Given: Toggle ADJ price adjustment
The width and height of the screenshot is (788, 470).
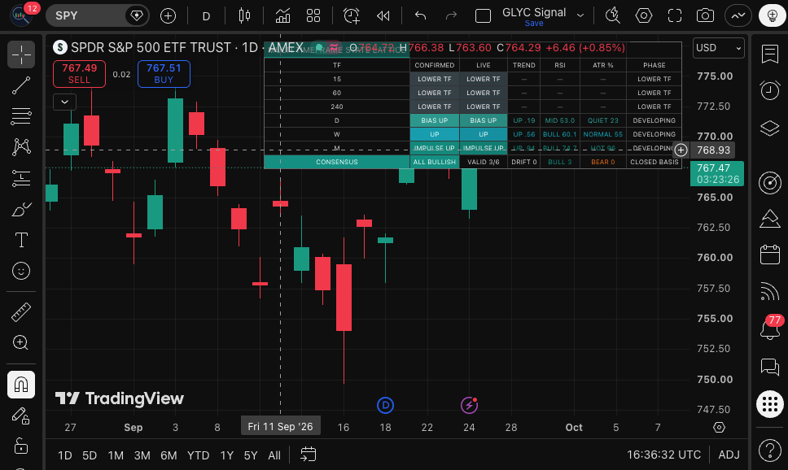Looking at the screenshot, I should pos(729,455).
